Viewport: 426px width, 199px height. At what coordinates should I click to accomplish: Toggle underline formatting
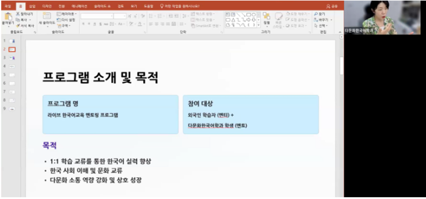pyautogui.click(x=94, y=24)
